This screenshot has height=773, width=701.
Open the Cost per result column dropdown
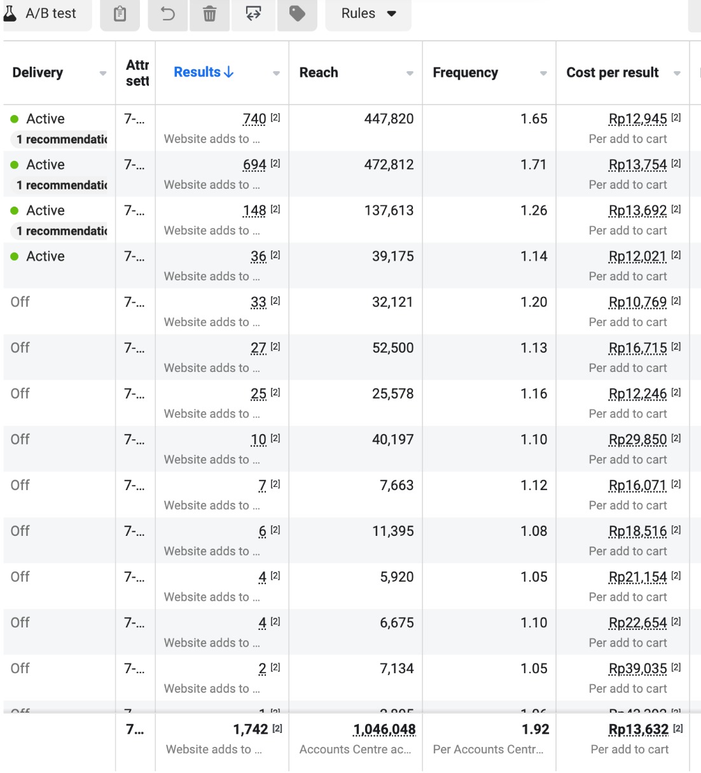click(x=676, y=74)
